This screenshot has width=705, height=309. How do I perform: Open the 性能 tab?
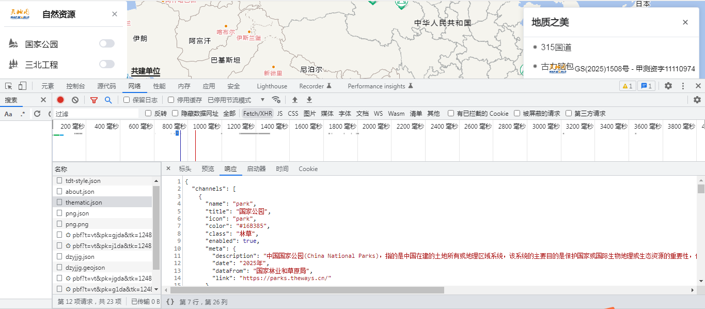[x=160, y=86]
